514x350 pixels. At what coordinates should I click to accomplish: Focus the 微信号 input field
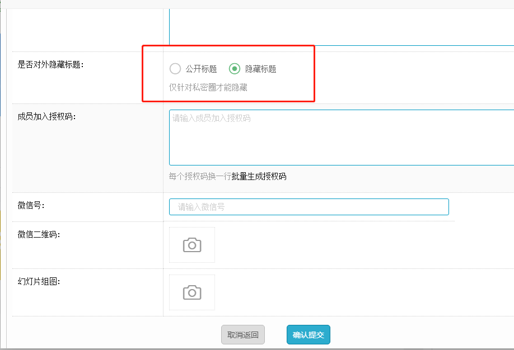(x=309, y=207)
